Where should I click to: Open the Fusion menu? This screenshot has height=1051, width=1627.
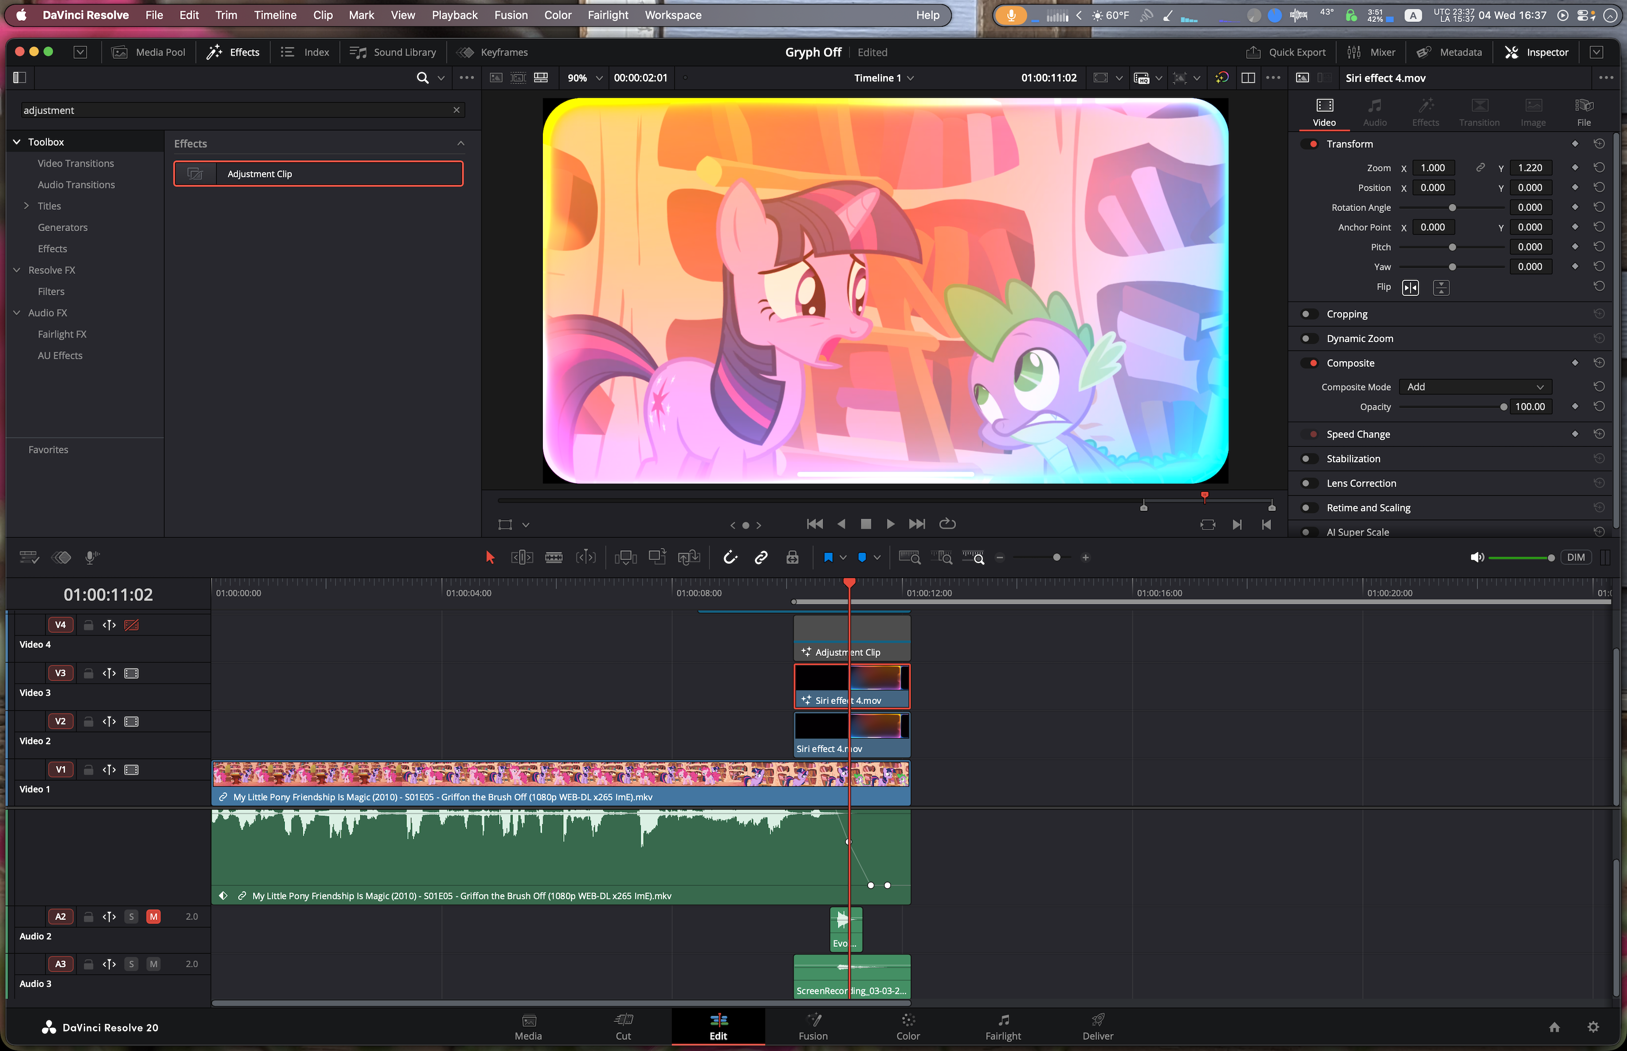click(511, 15)
